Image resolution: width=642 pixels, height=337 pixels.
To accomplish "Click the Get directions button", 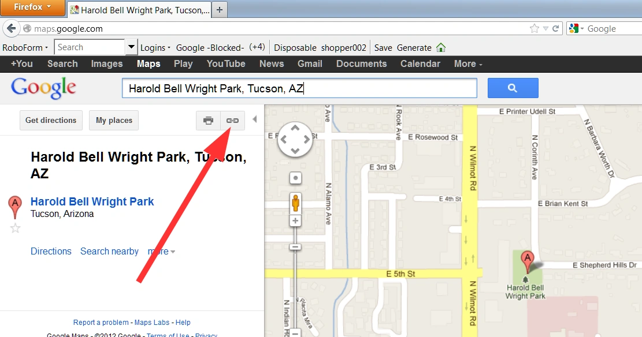I will (51, 120).
